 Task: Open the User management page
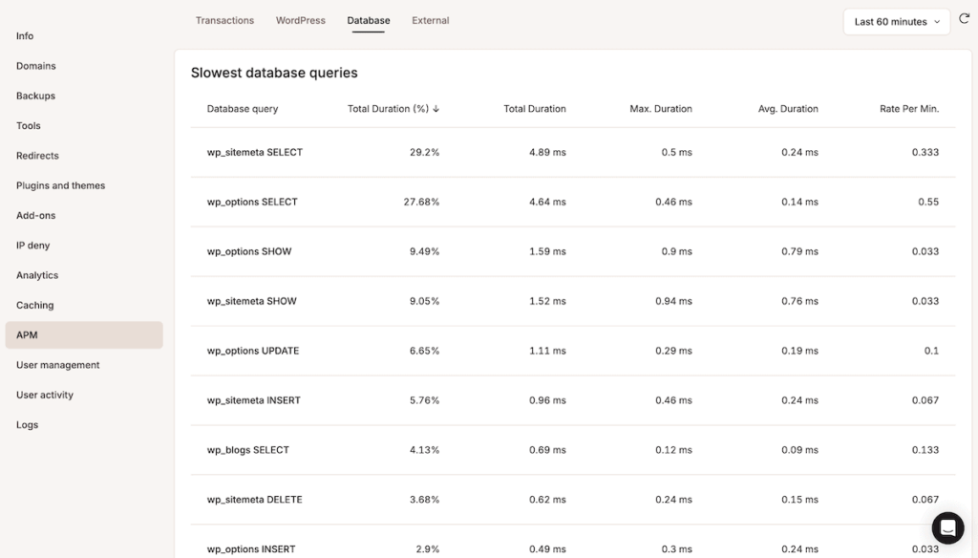[x=55, y=364]
